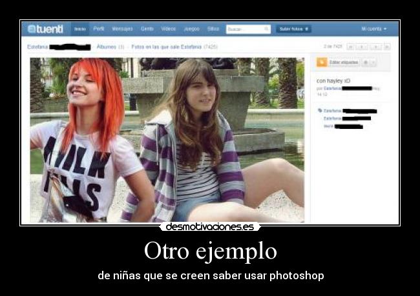Select the photo title 'con hayley xD'
The width and height of the screenshot is (420, 296).
coord(333,81)
